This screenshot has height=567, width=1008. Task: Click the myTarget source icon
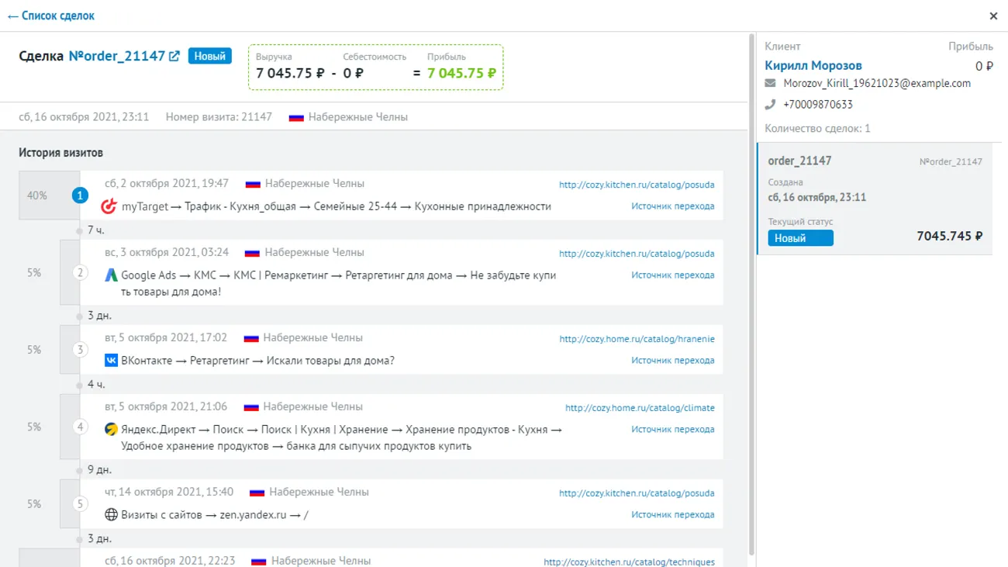[109, 206]
